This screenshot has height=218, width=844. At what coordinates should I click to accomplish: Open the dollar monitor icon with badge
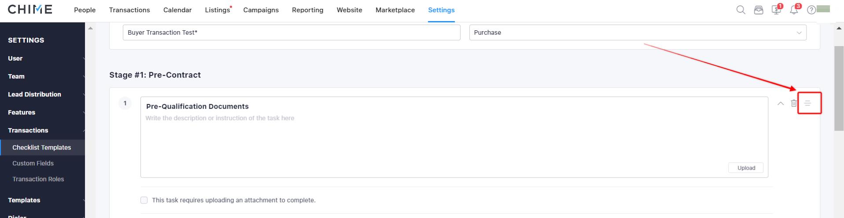tap(777, 9)
